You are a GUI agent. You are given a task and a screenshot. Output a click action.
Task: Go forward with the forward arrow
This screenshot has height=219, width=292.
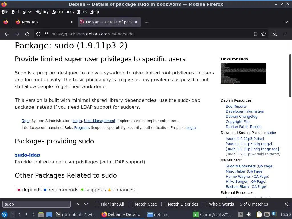click(x=17, y=34)
